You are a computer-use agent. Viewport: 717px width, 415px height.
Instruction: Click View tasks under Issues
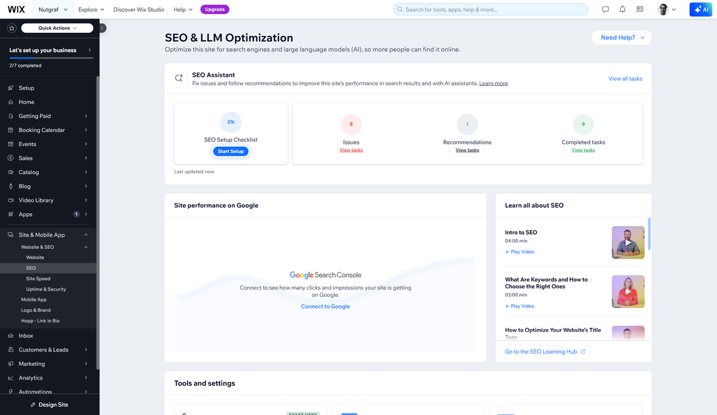pyautogui.click(x=351, y=150)
